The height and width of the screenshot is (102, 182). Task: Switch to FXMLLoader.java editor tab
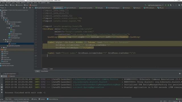149,8
